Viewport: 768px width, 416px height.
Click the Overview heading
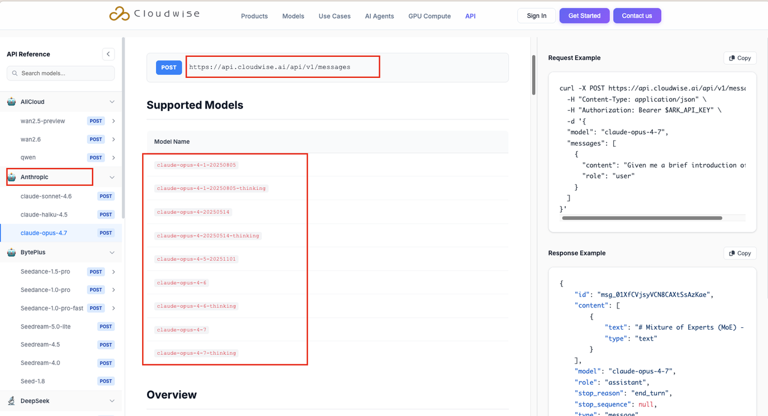tap(172, 394)
